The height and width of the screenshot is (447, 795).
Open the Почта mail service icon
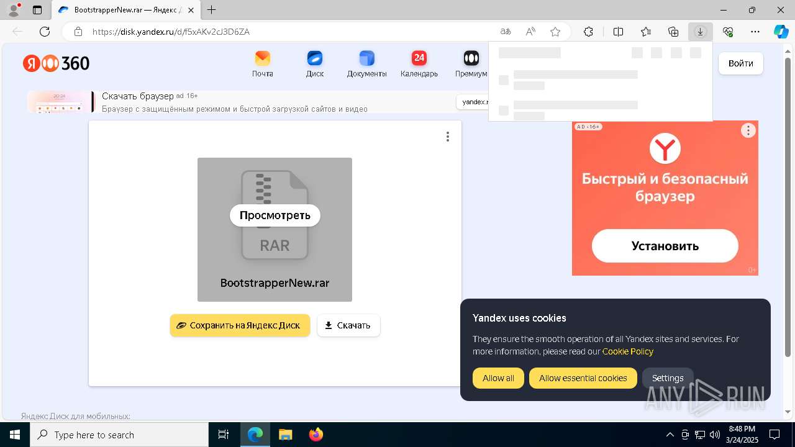[x=263, y=64]
